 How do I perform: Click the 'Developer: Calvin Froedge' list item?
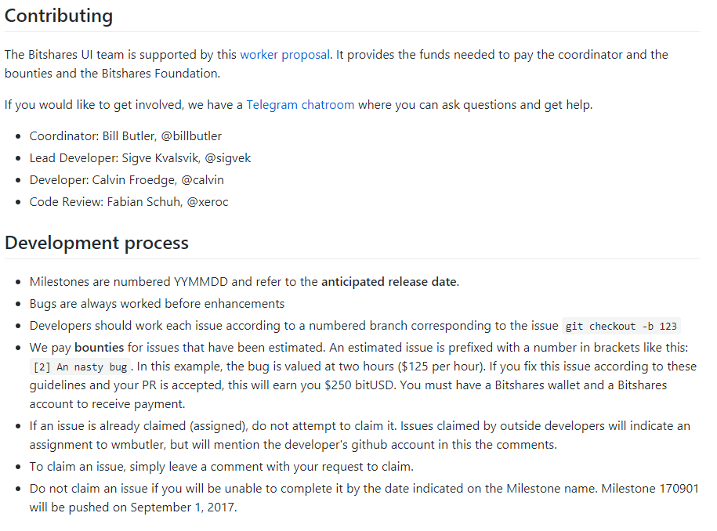[x=127, y=180]
